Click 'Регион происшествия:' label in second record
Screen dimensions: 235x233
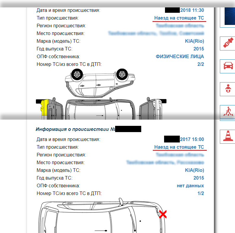pos(61,155)
